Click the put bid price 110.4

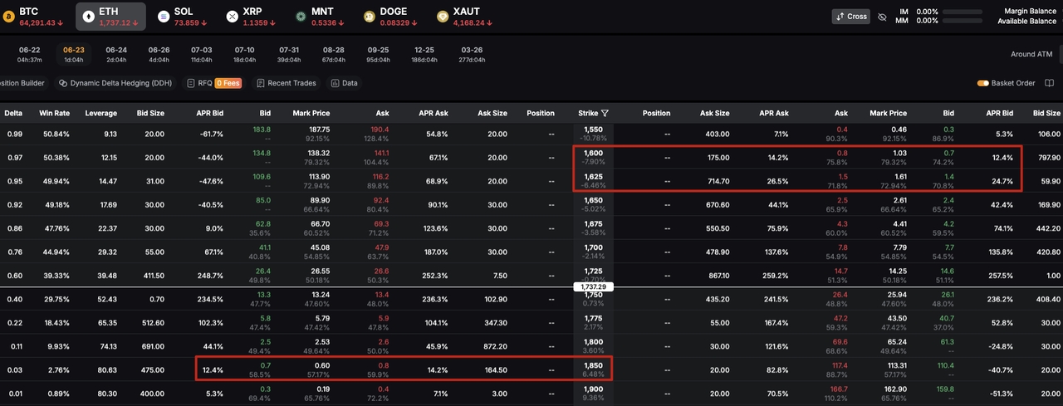[945, 364]
